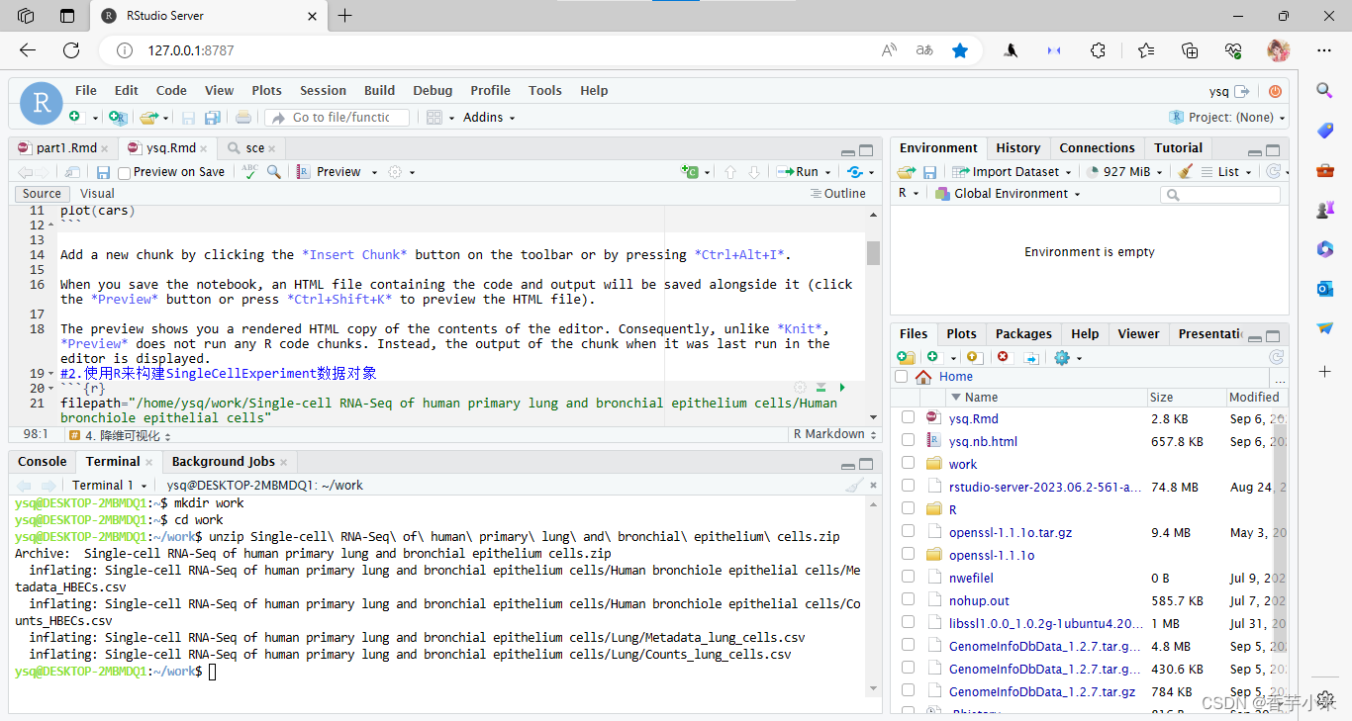Open the Session menu
The height and width of the screenshot is (721, 1352).
coord(323,90)
